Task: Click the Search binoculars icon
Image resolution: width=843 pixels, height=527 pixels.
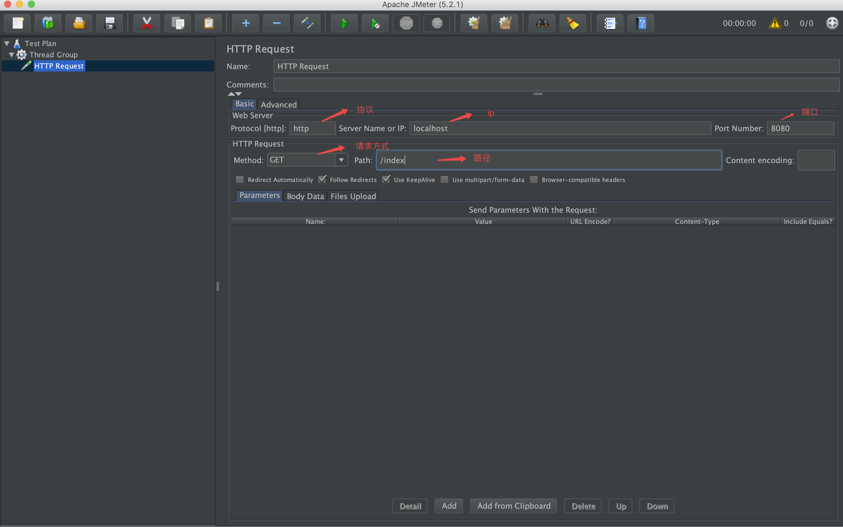Action: pyautogui.click(x=542, y=23)
